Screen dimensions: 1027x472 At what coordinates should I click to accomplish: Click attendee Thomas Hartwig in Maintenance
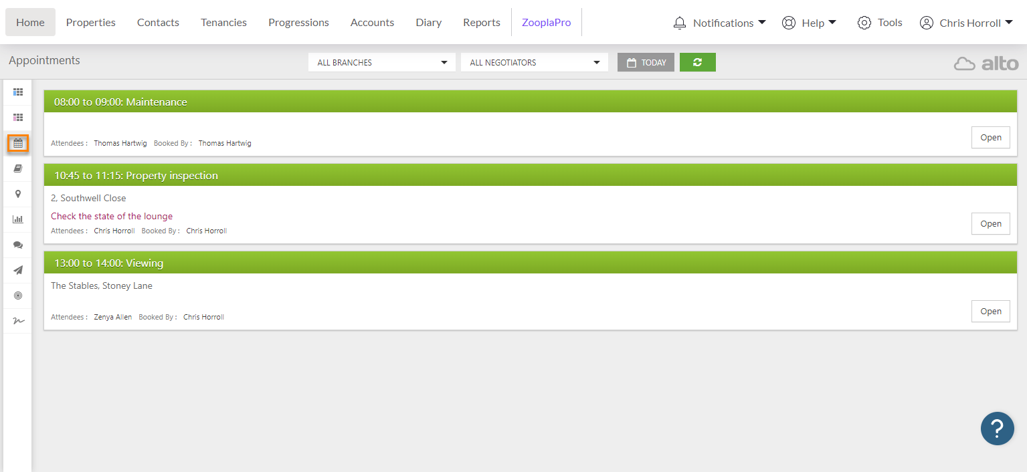point(120,143)
